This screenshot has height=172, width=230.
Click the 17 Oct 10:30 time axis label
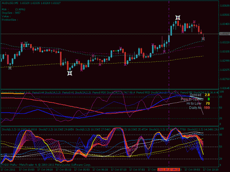tap(210, 170)
